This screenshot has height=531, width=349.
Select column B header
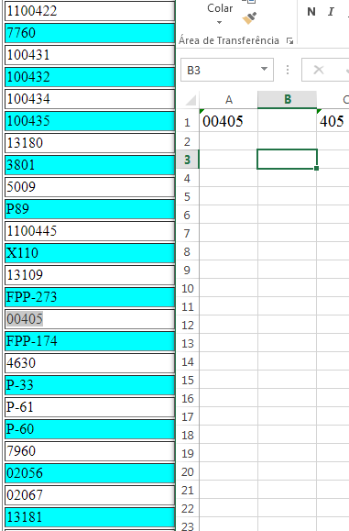(287, 100)
